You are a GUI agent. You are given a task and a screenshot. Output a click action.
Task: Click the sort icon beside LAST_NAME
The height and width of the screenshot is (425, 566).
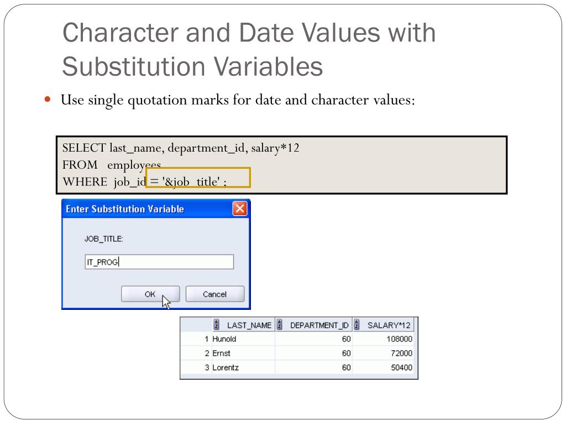pos(216,324)
